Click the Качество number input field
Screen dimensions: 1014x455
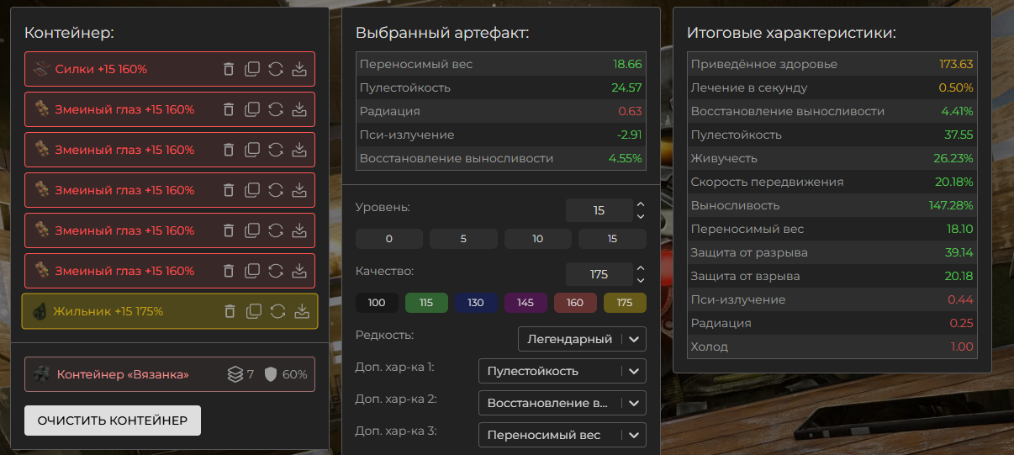tap(599, 274)
